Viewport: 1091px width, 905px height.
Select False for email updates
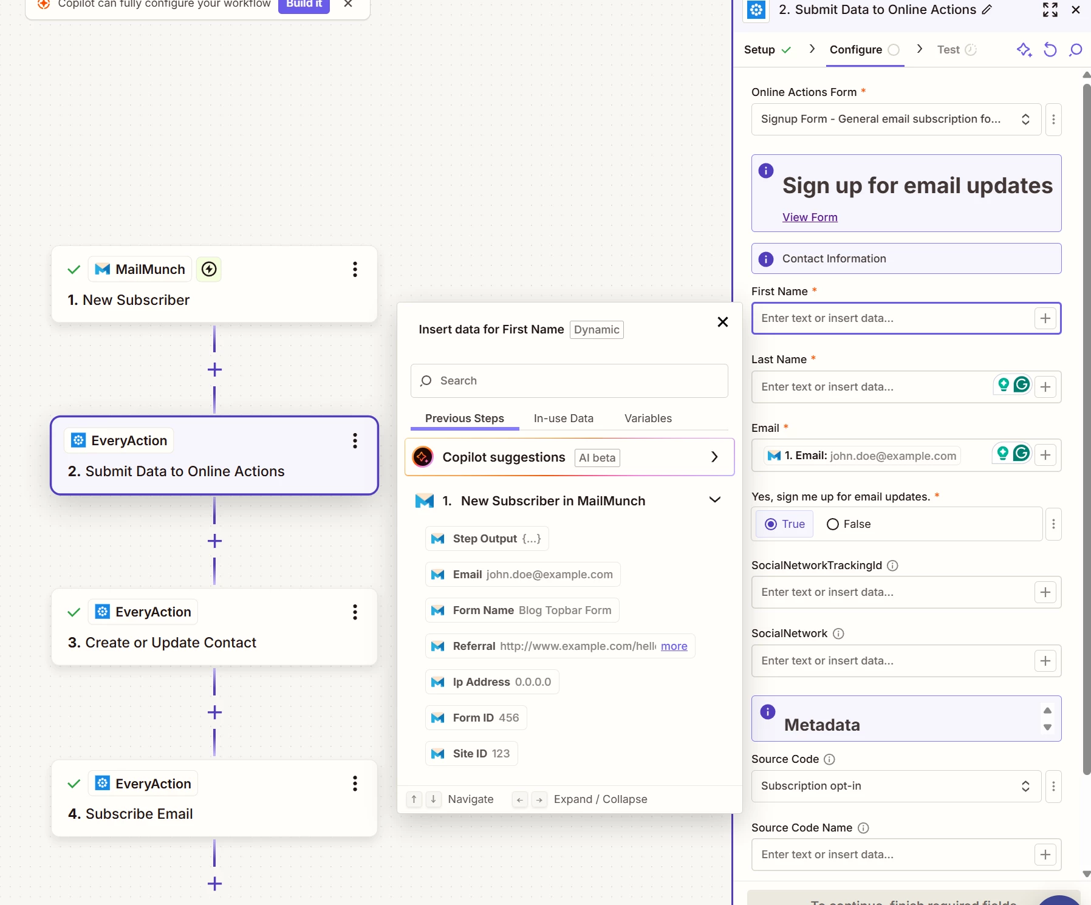tap(849, 524)
